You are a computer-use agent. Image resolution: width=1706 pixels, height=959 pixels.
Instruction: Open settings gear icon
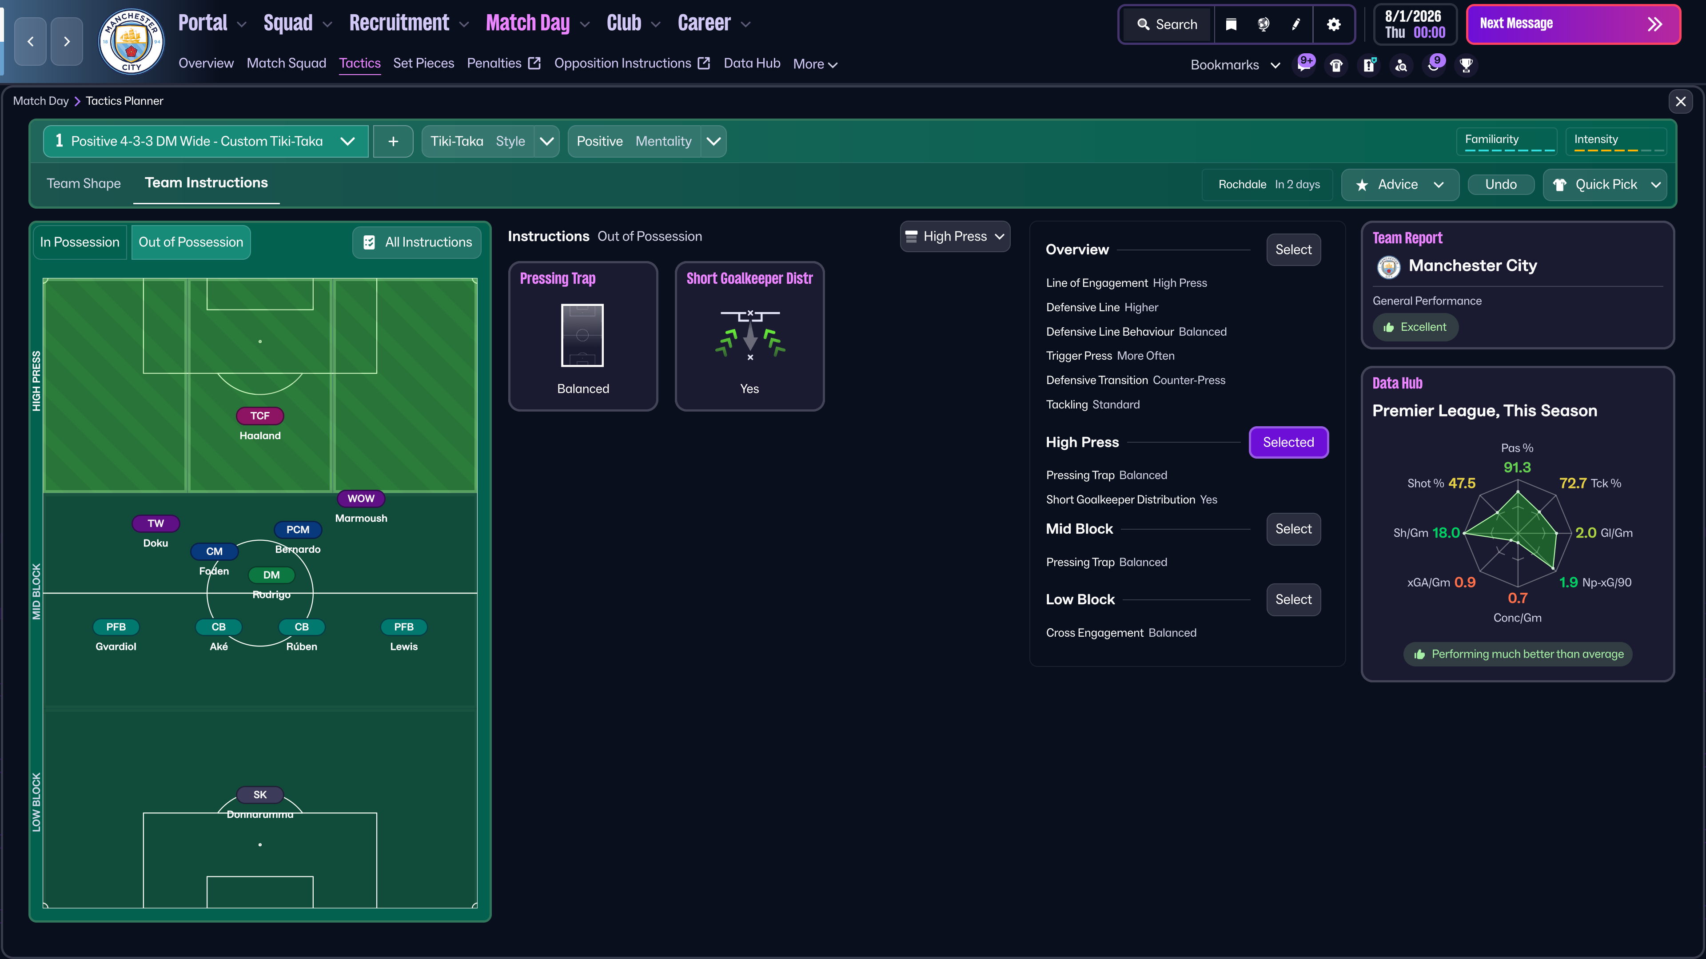(1333, 24)
